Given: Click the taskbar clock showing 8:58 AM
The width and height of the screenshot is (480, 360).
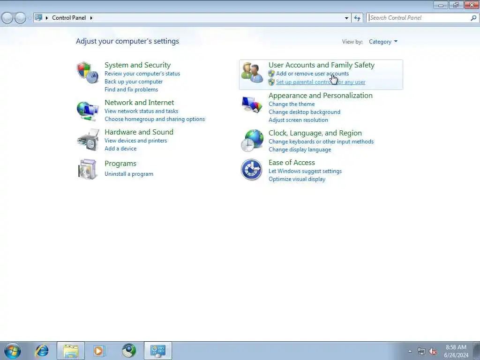Looking at the screenshot, I should [456, 351].
